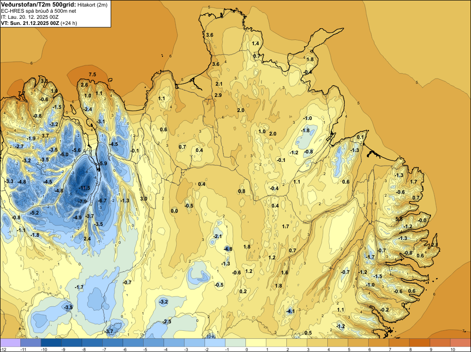The height and width of the screenshot is (352, 471).
Task: Click the 0.5 temperature label near the bottom
Action: (x=308, y=333)
